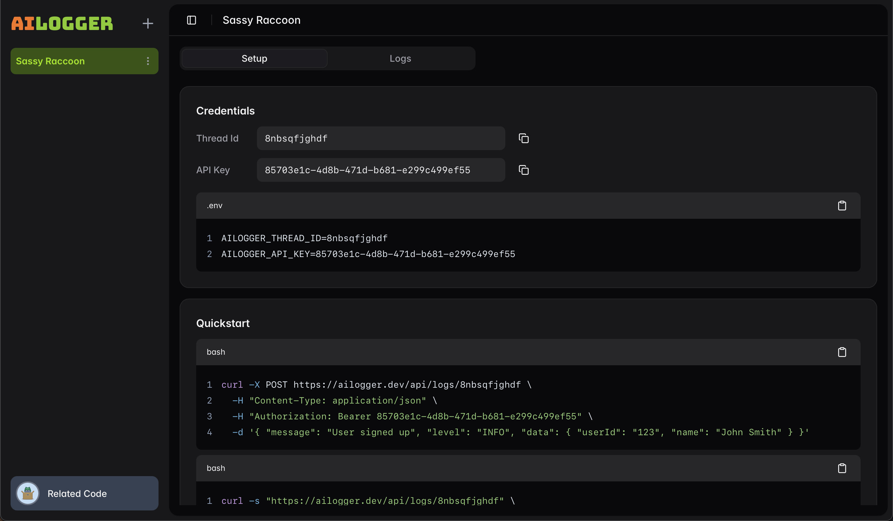
Task: Switch to the Logs tab
Action: click(400, 58)
